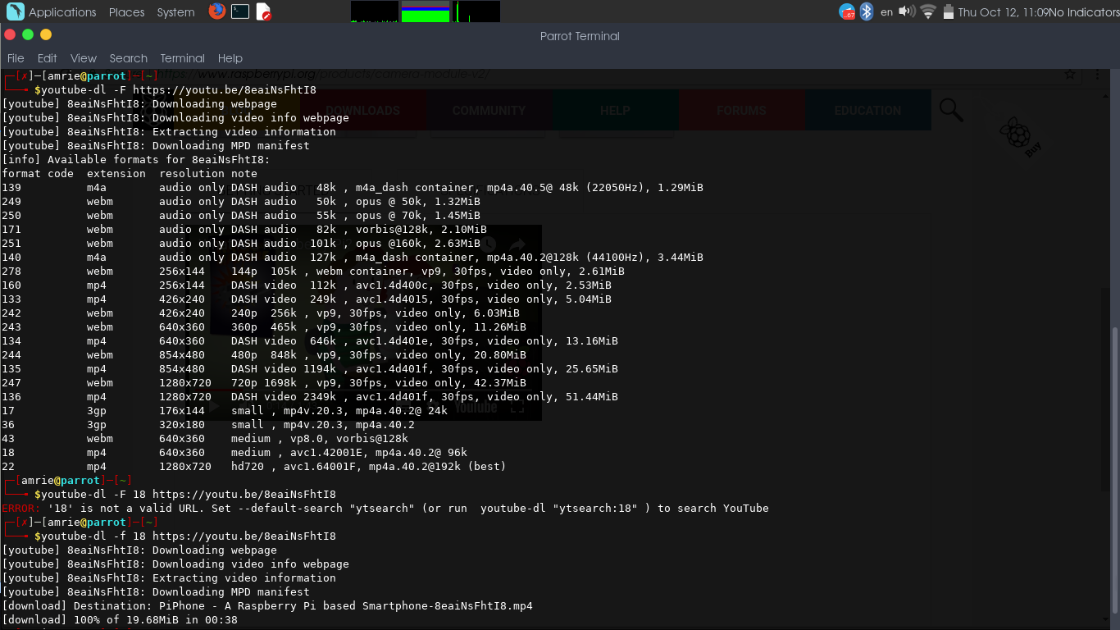Open the Applications menu
This screenshot has height=630, width=1120.
(x=62, y=12)
